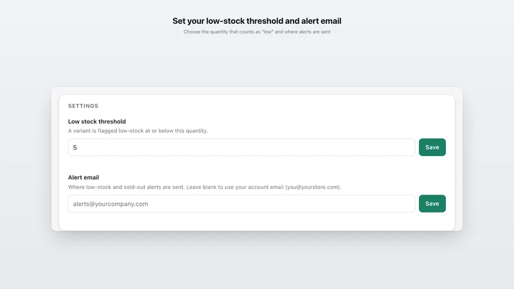Click the "Low stock threshold" field label

tap(97, 121)
